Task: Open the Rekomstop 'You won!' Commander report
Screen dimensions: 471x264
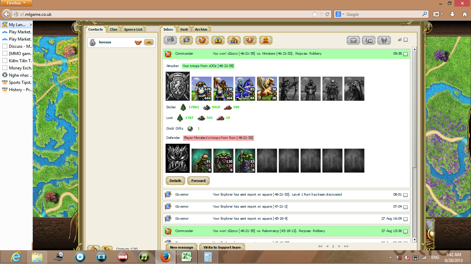Action: tap(286, 231)
